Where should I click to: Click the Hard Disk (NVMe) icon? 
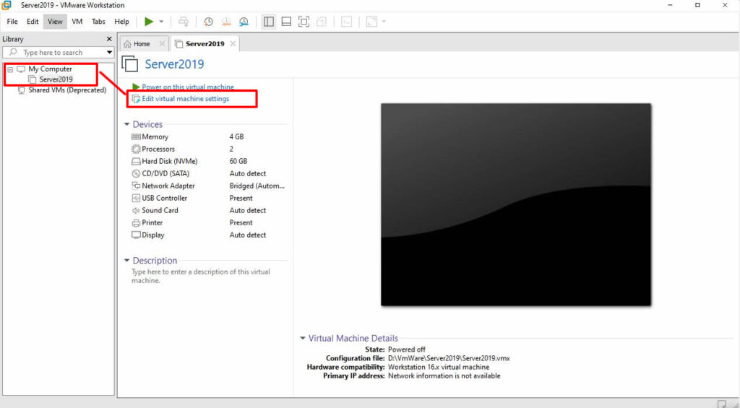click(x=136, y=161)
